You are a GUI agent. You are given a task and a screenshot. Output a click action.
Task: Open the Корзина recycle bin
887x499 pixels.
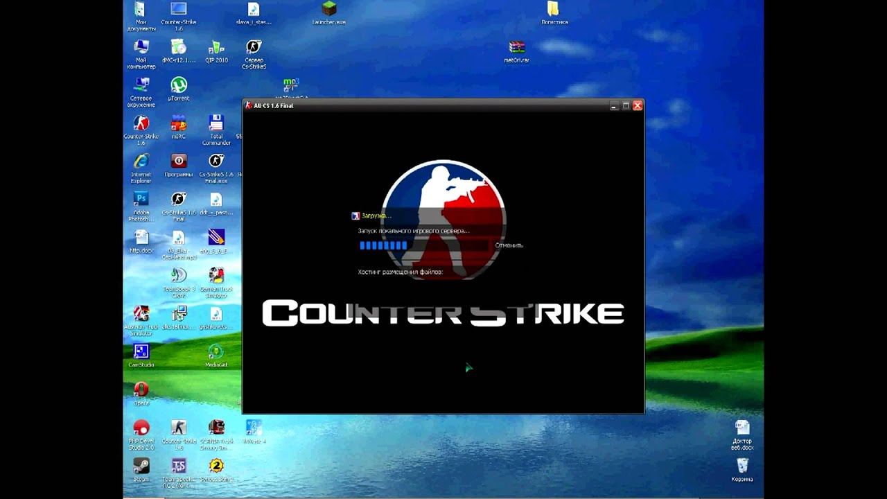click(741, 469)
